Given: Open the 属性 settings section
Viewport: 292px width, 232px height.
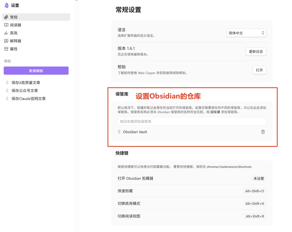Looking at the screenshot, I should point(36,49).
